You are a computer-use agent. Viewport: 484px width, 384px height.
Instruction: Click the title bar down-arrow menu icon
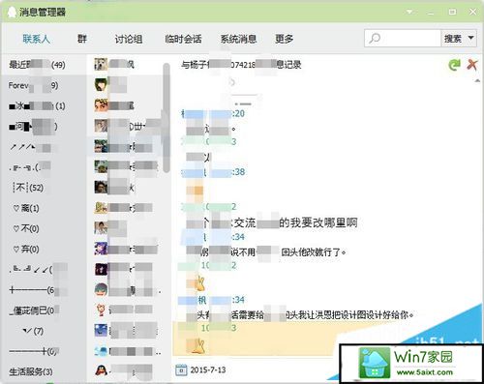click(x=409, y=12)
